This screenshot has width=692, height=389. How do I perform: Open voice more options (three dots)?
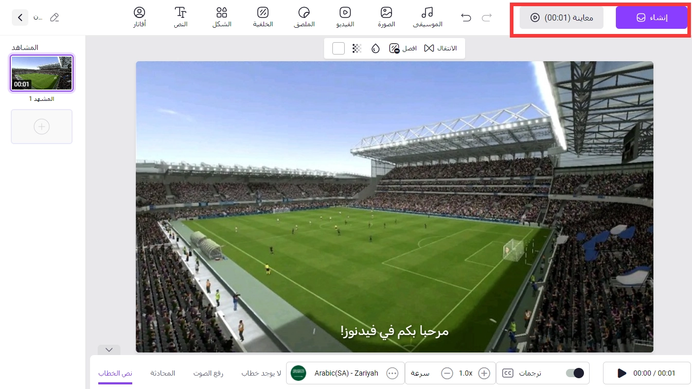(x=393, y=373)
